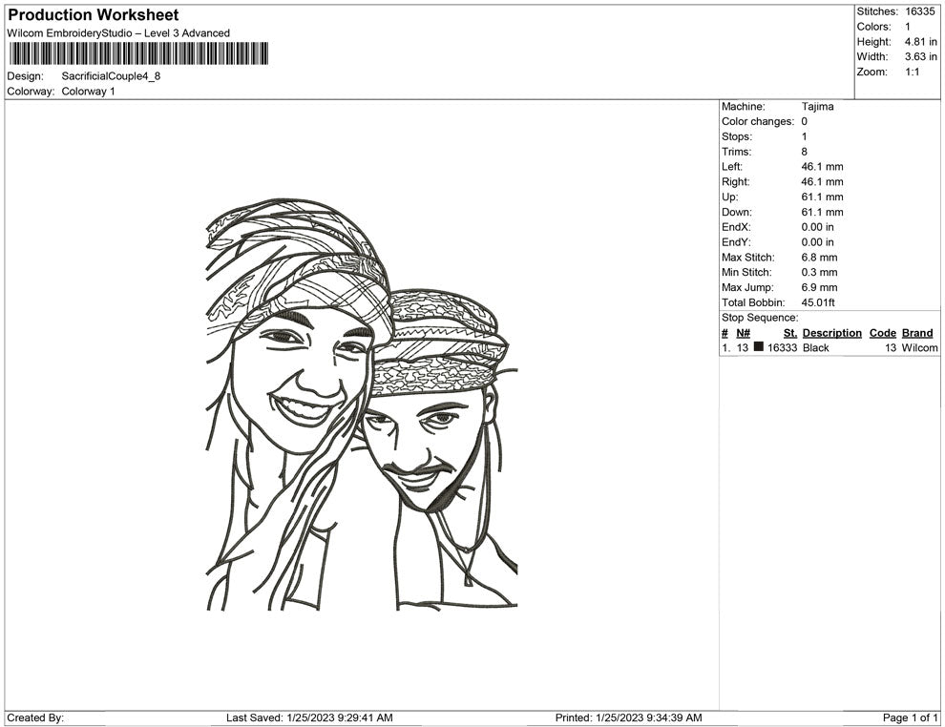Select the Left value '46.1 mm'
This screenshot has width=945, height=727.
pyautogui.click(x=822, y=166)
